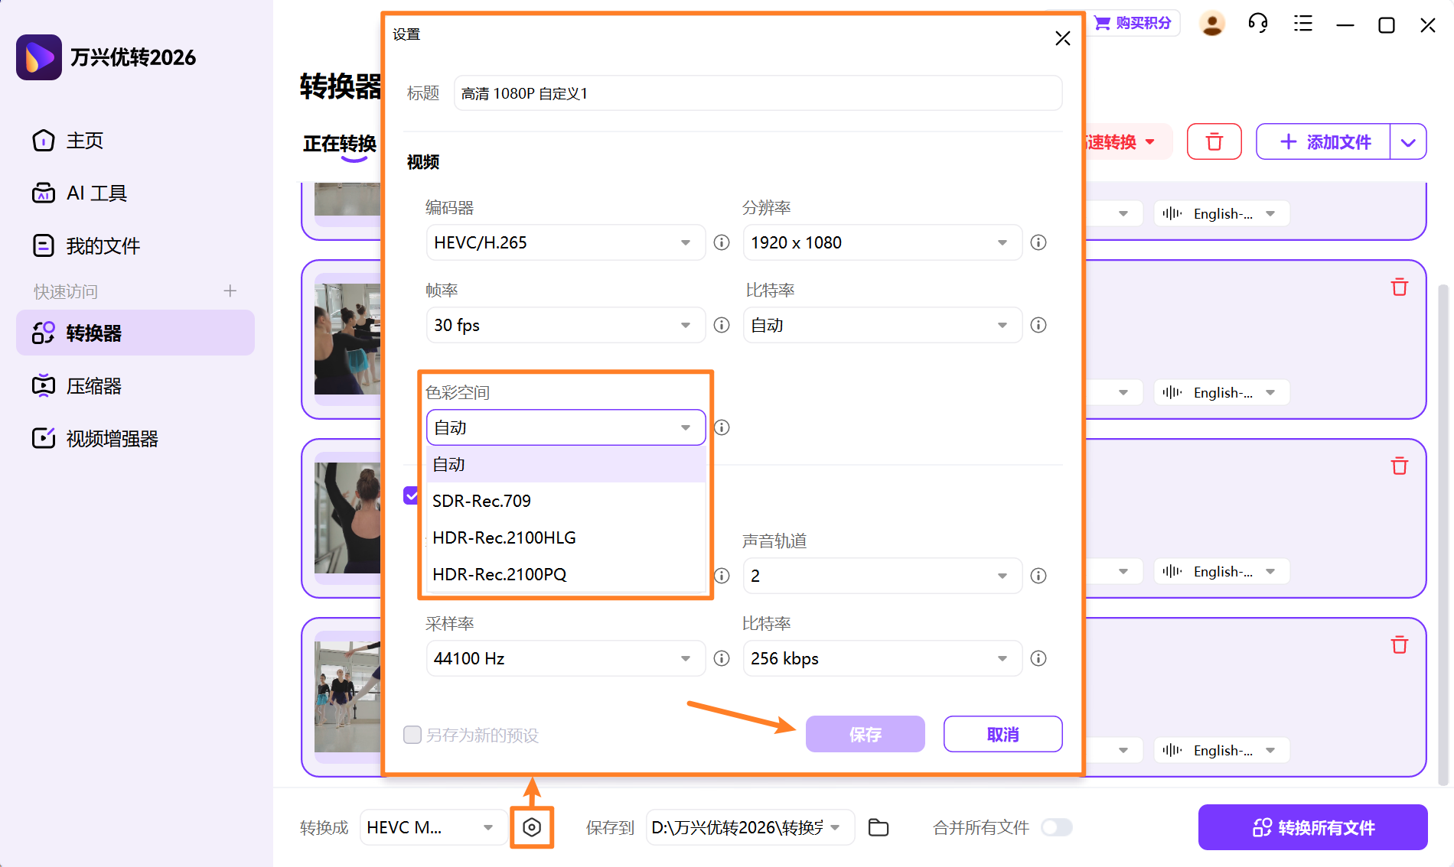Click the info icon beside resolution dropdown
The height and width of the screenshot is (867, 1454).
click(1038, 242)
